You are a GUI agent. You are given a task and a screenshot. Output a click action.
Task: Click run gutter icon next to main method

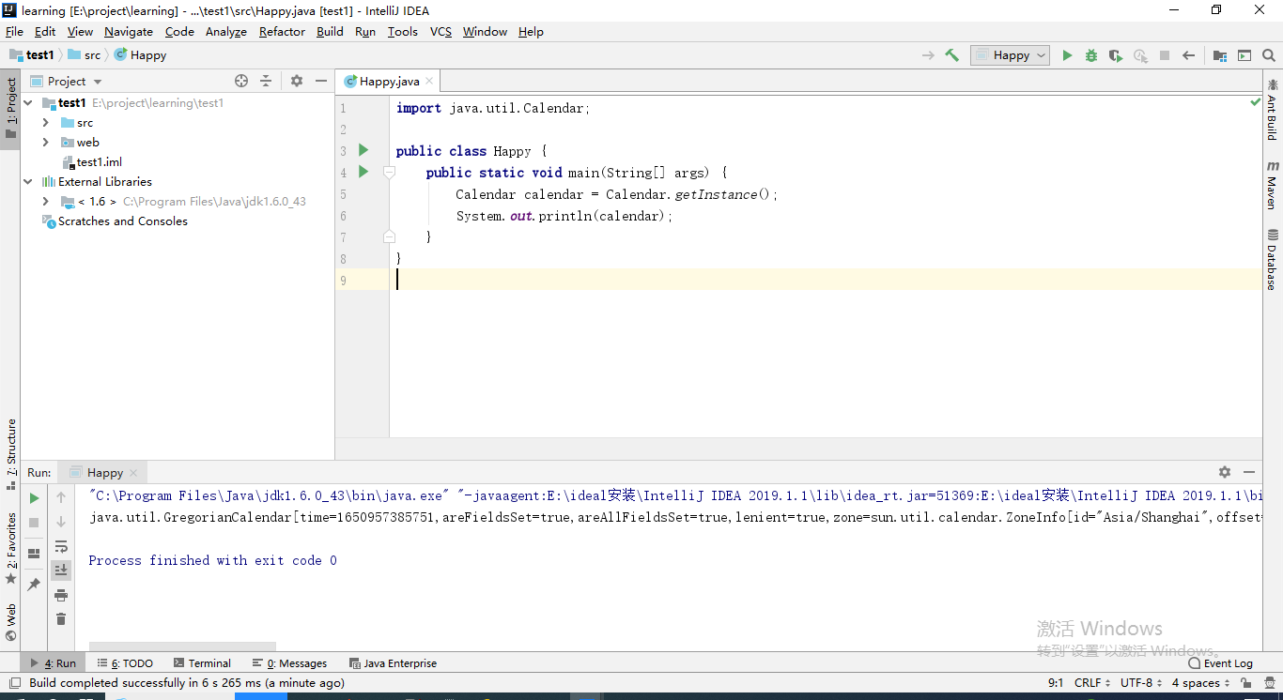tap(363, 172)
